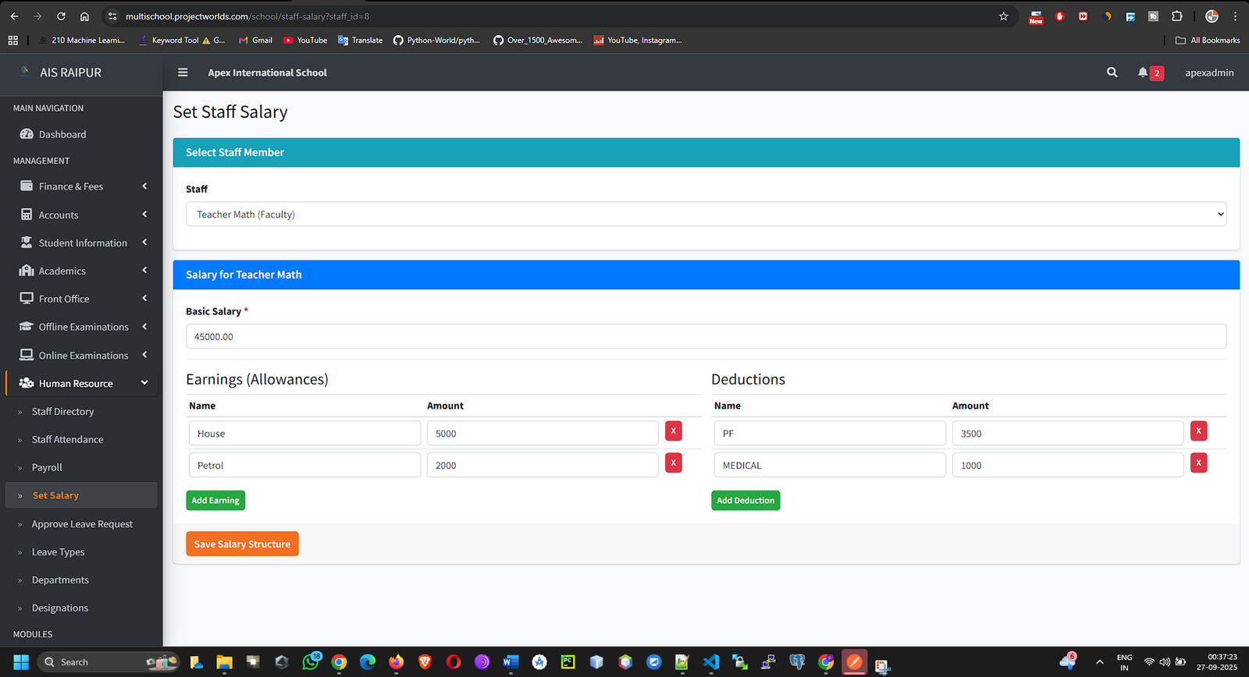
Task: Expand the Finance & Fees menu
Action: pyautogui.click(x=82, y=186)
